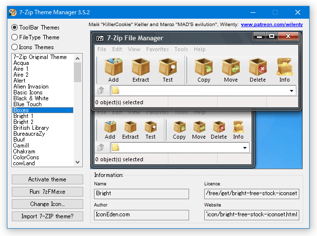317x236 pixels.
Task: Click the Add icon in the smaller lower preview toolbar
Action: pos(110,127)
